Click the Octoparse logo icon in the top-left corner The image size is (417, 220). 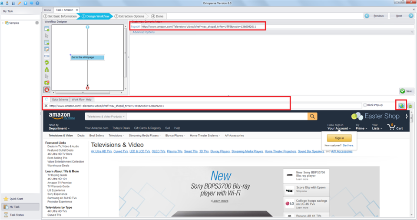coord(2,3)
